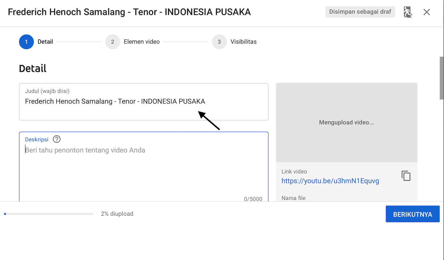
Task: Click the upload progress bar
Action: [x=49, y=214]
